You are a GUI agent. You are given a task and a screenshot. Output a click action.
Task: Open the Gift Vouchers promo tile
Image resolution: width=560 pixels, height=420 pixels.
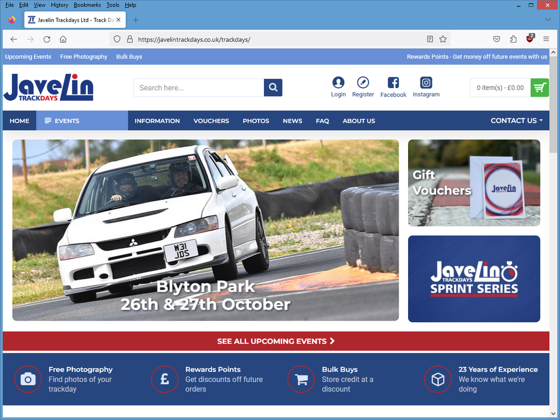474,183
